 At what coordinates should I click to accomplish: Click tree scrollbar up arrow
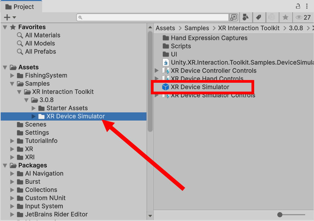(x=150, y=27)
